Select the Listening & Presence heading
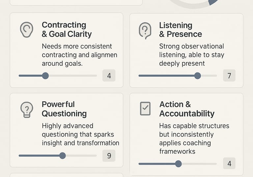This screenshot has height=177, width=253. click(180, 29)
